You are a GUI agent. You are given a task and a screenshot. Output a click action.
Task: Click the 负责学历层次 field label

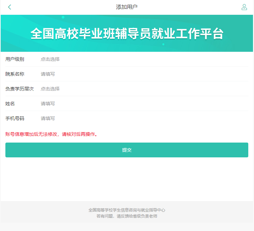point(20,89)
